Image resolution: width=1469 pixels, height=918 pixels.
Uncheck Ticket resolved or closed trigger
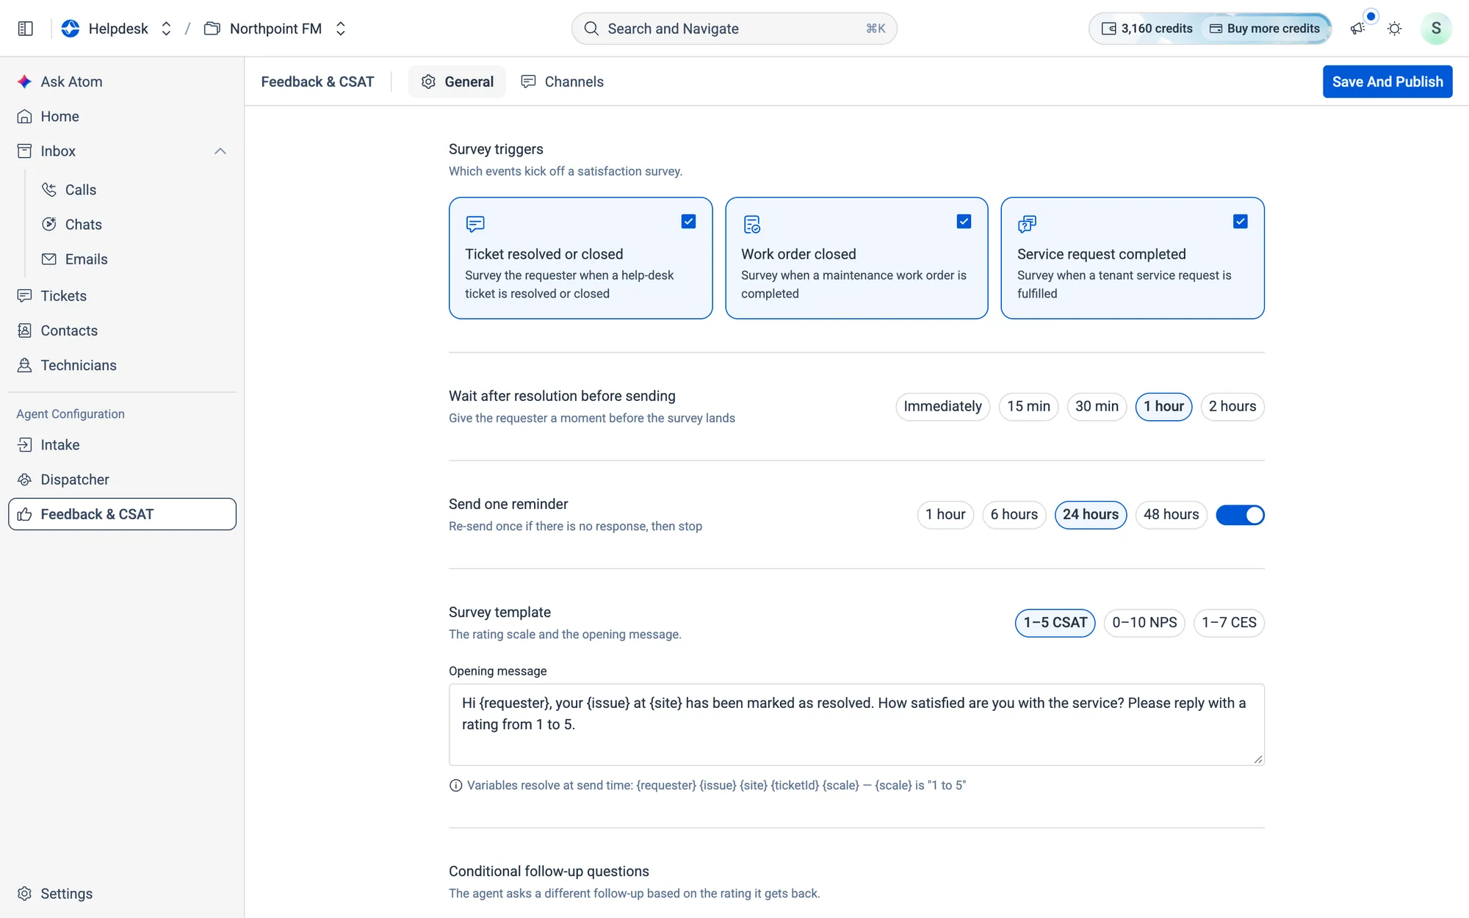(x=688, y=221)
